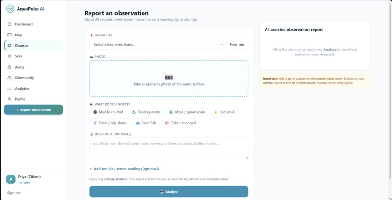Click the PHOTO field label

coord(100,57)
